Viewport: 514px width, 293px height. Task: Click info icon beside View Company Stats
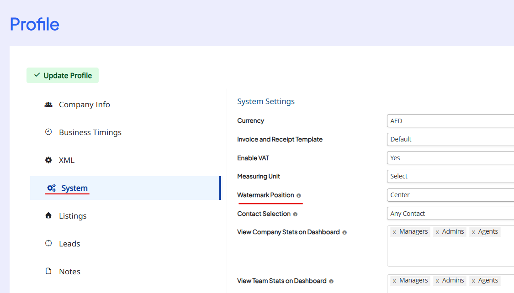(344, 232)
